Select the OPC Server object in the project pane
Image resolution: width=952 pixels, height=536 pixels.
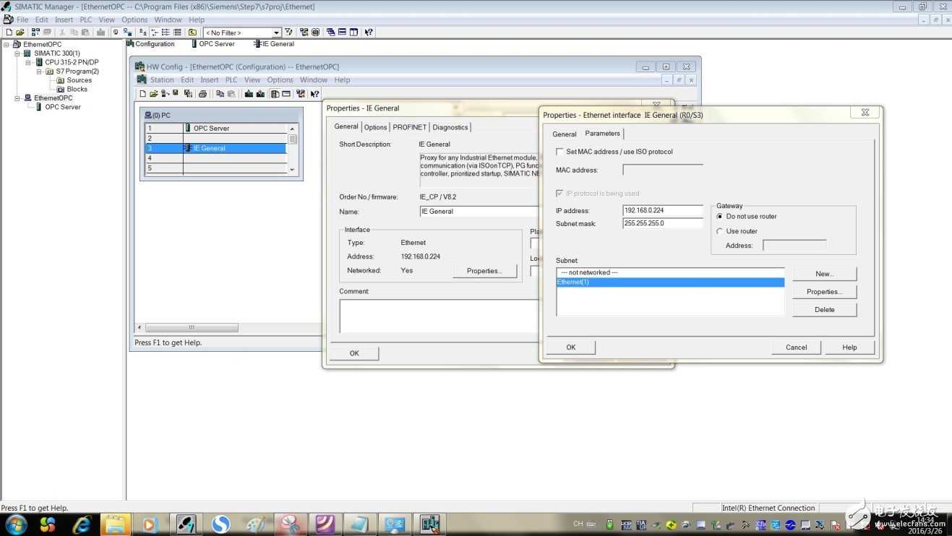pos(213,44)
